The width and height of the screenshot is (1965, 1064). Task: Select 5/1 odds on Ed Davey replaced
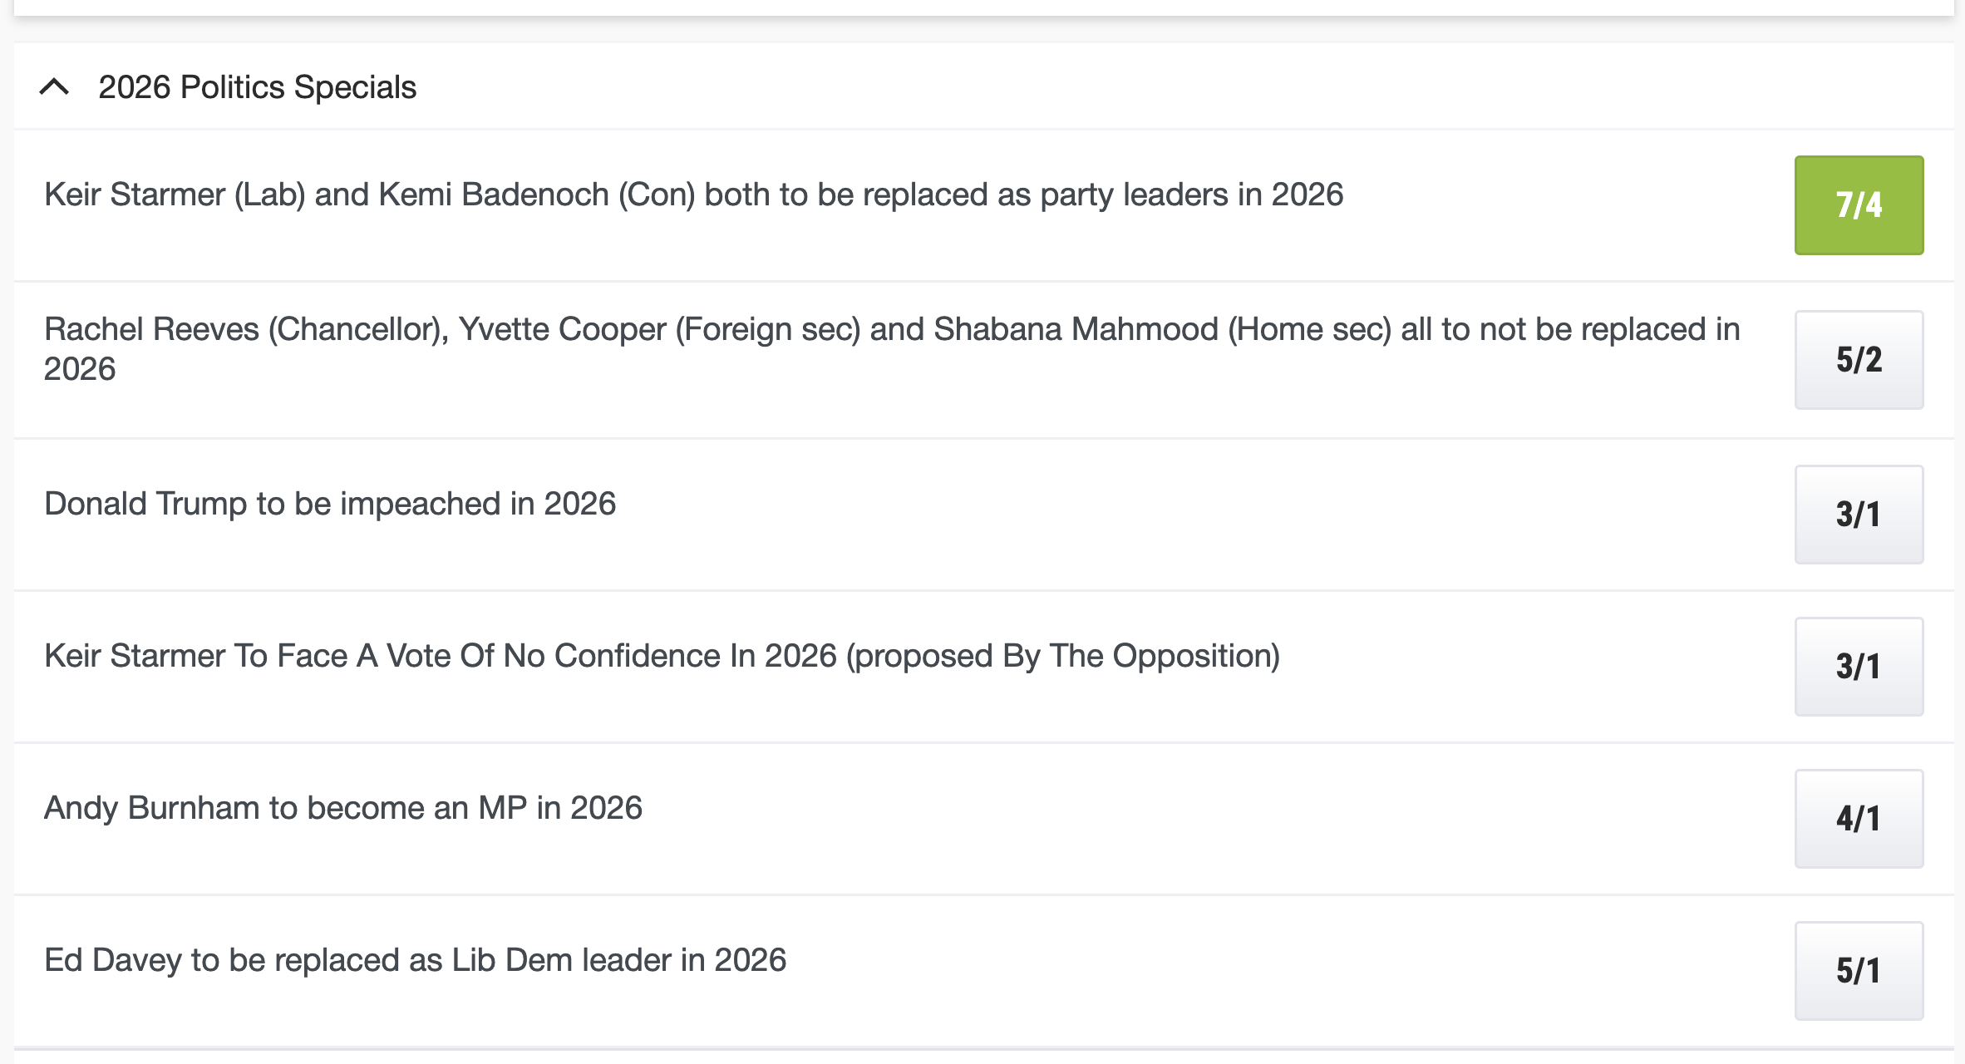pyautogui.click(x=1859, y=971)
